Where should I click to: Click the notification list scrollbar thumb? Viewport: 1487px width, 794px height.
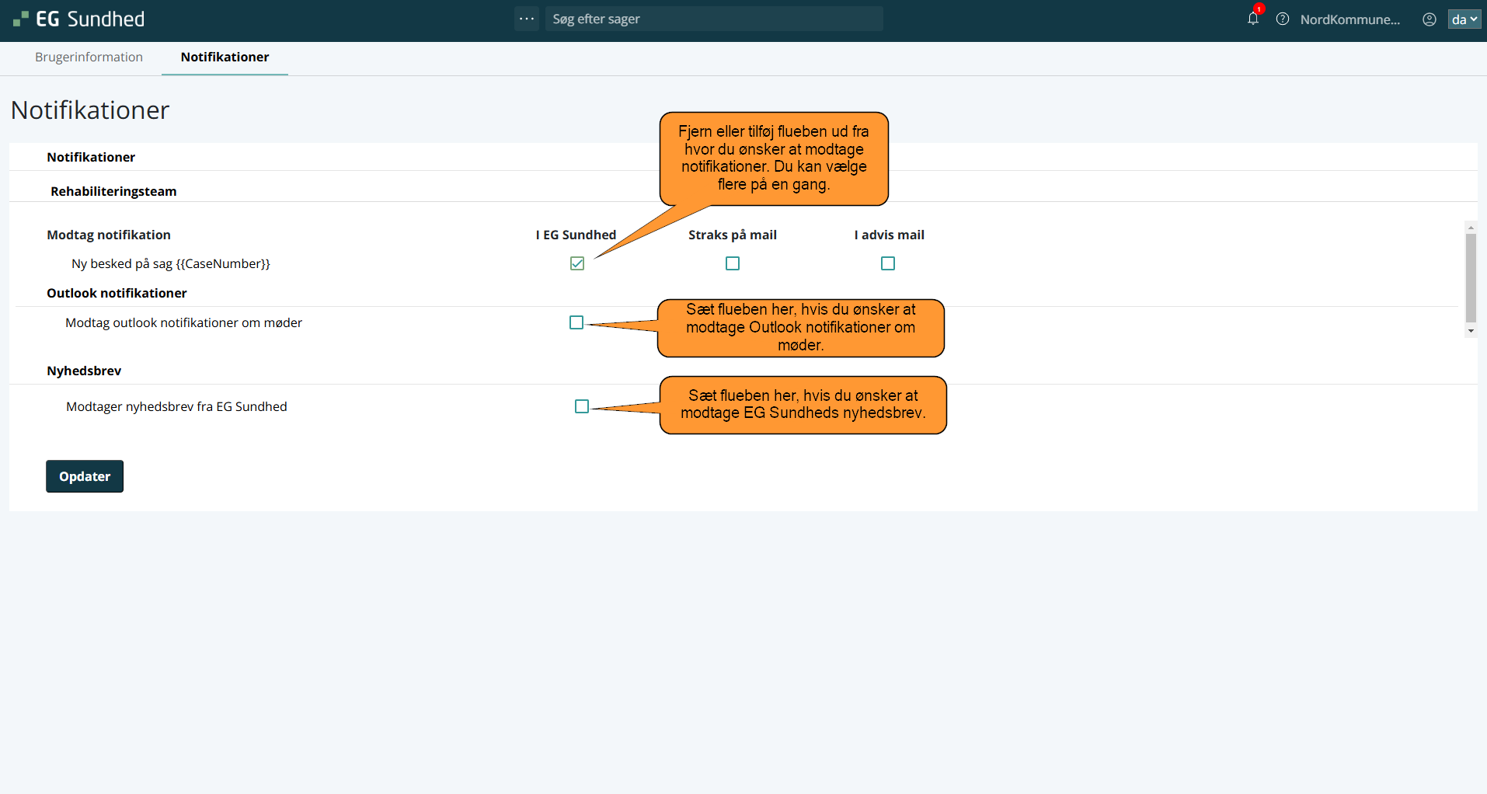pos(1471,277)
